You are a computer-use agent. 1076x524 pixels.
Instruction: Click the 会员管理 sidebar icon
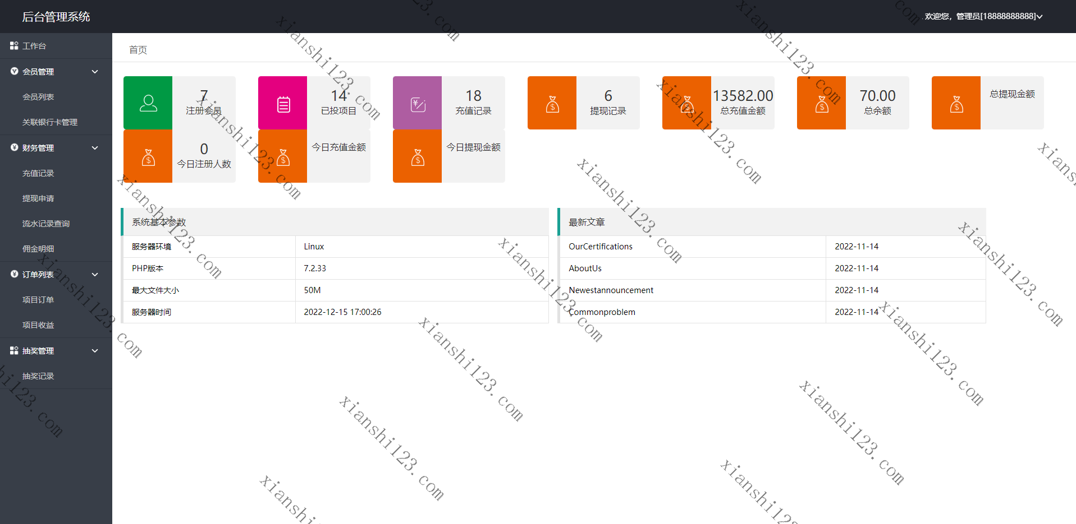click(x=15, y=71)
